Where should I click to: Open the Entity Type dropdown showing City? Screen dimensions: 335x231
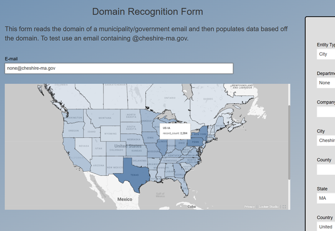[326, 54]
